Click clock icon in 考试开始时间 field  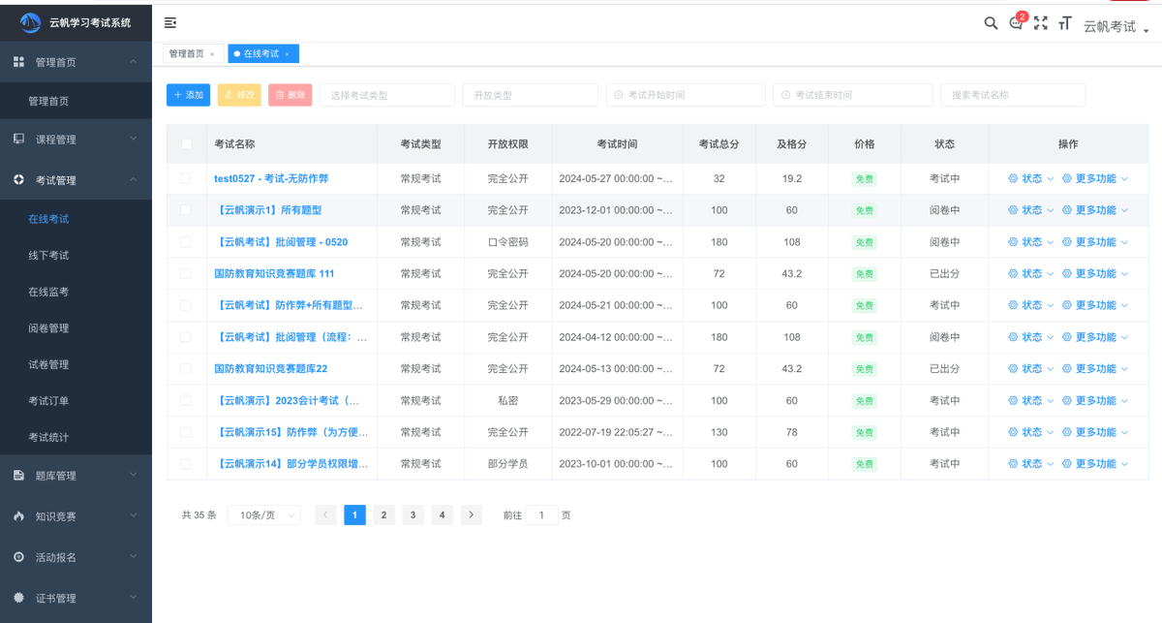click(x=619, y=95)
